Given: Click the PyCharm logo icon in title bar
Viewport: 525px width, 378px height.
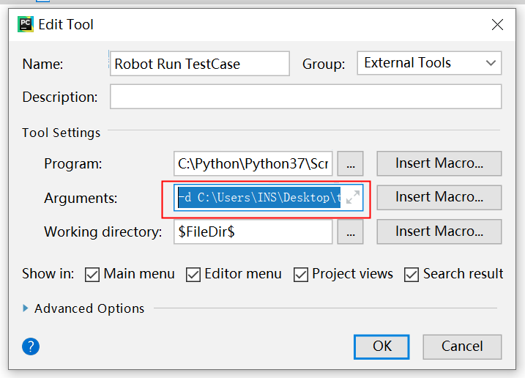Looking at the screenshot, I should [x=26, y=24].
